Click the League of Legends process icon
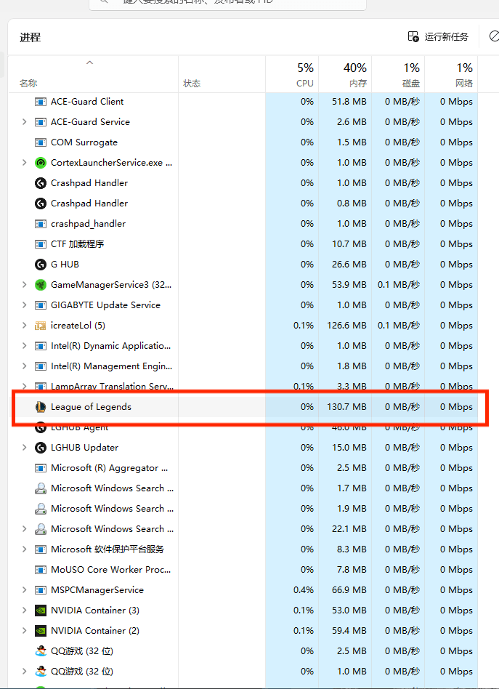 (x=41, y=407)
